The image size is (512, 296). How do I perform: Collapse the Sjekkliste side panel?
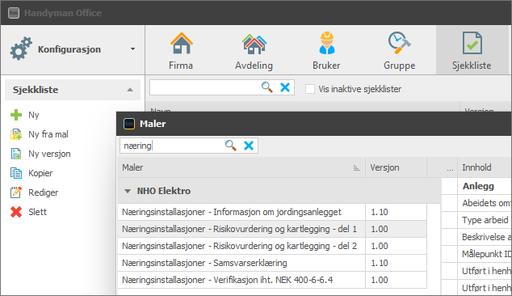pos(130,90)
